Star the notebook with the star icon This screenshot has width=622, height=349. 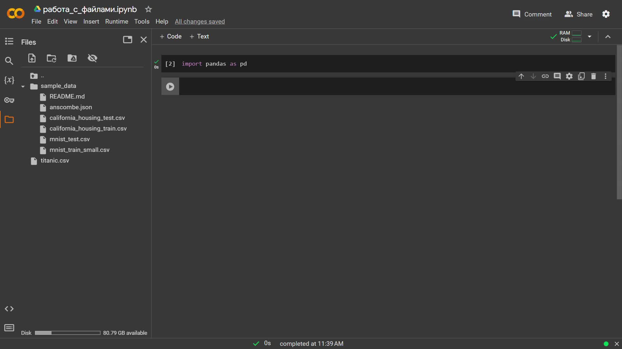click(148, 9)
